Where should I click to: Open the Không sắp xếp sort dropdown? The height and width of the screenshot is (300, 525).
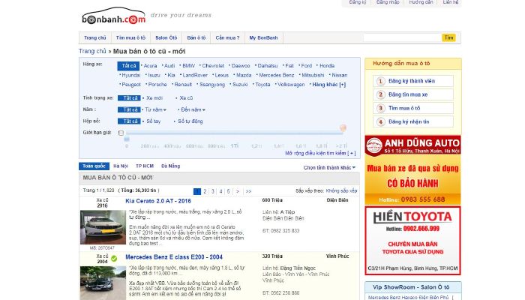341,190
